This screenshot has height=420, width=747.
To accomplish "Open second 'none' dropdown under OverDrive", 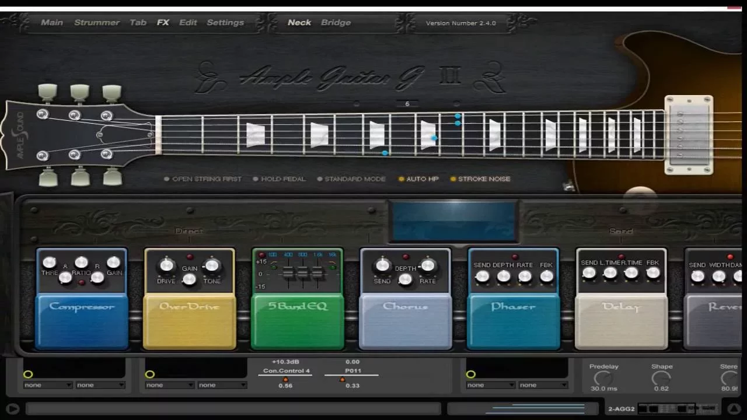I will [222, 385].
